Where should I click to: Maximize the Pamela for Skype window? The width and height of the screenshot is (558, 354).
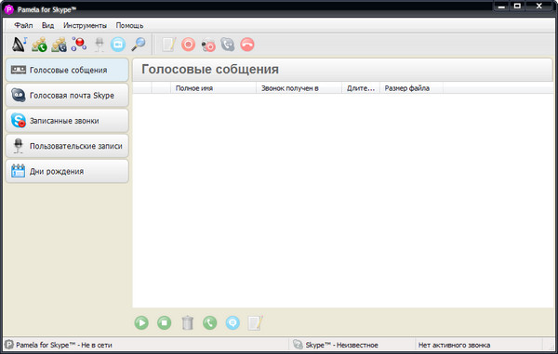[x=517, y=7]
